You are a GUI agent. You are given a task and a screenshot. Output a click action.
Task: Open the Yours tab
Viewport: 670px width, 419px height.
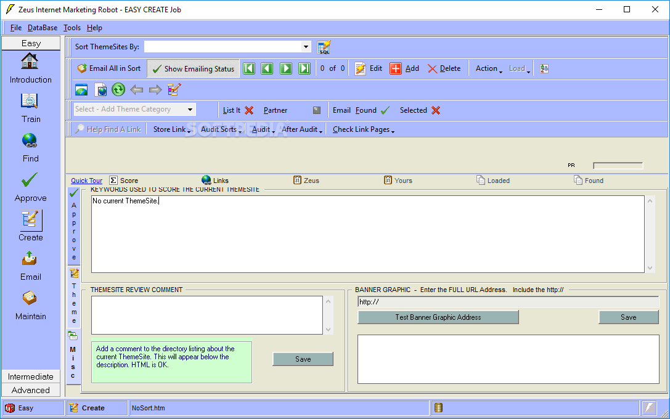click(398, 181)
